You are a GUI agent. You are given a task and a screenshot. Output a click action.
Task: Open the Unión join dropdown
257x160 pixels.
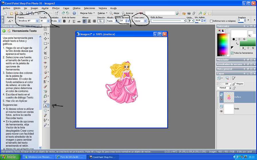[x=190, y=21]
